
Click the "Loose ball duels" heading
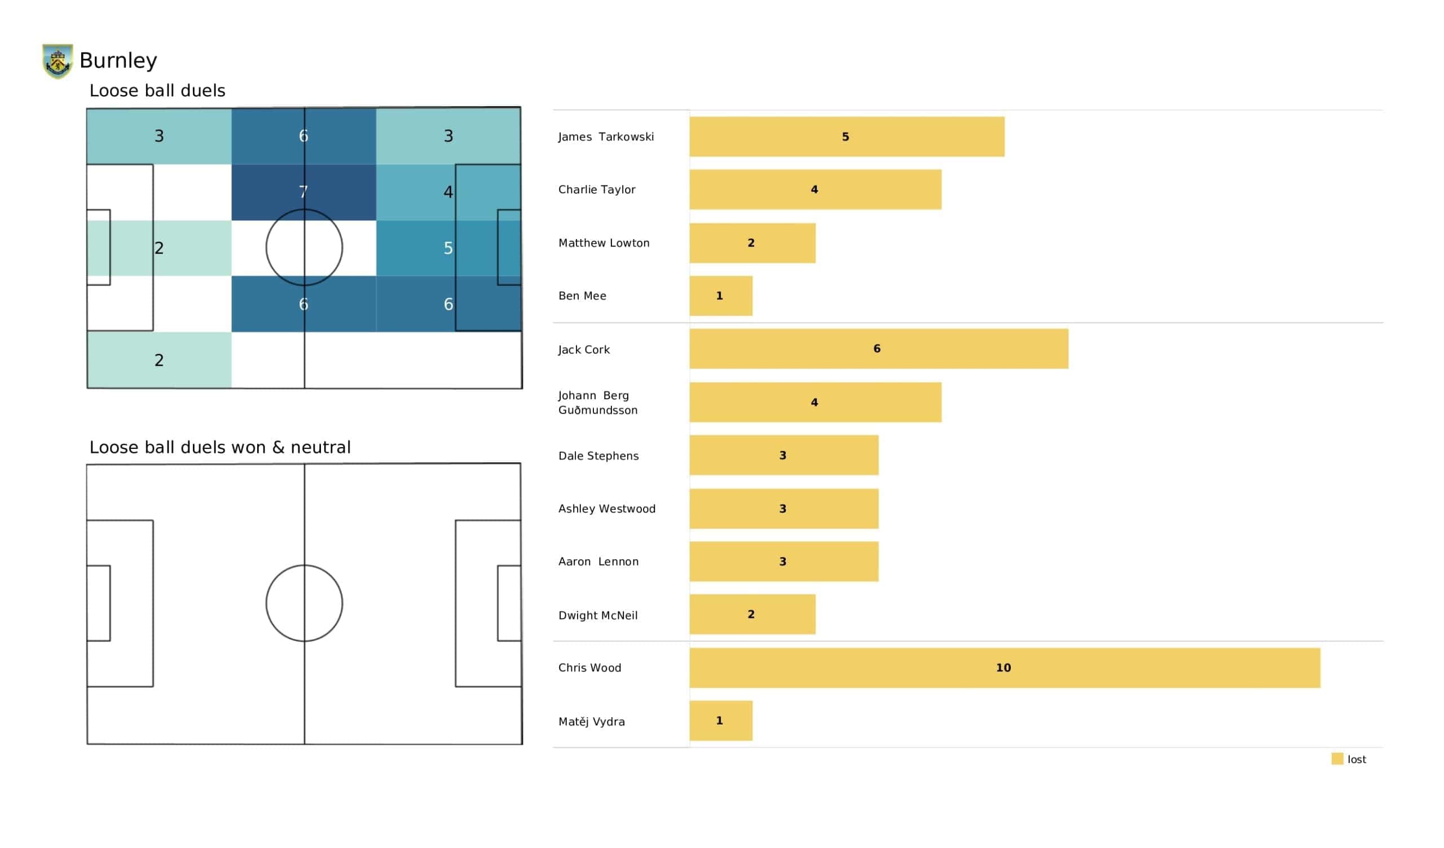tap(157, 91)
